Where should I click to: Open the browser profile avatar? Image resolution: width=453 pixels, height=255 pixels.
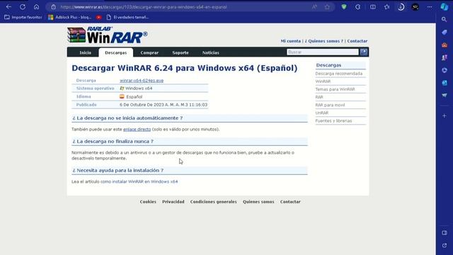[415, 7]
